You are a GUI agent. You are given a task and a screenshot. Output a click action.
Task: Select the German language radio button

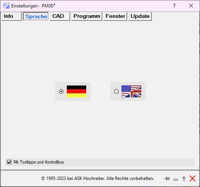coord(61,91)
